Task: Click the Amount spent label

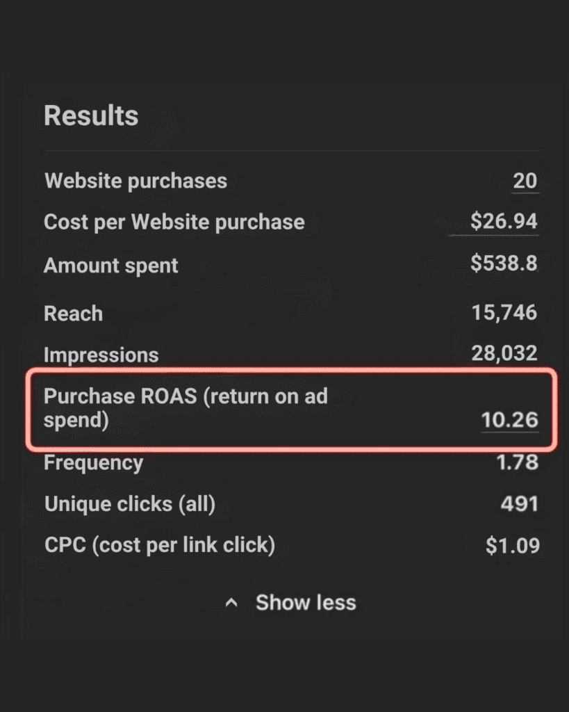Action: tap(111, 265)
